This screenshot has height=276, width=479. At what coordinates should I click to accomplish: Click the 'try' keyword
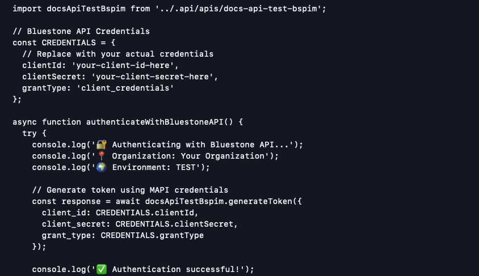click(x=30, y=133)
